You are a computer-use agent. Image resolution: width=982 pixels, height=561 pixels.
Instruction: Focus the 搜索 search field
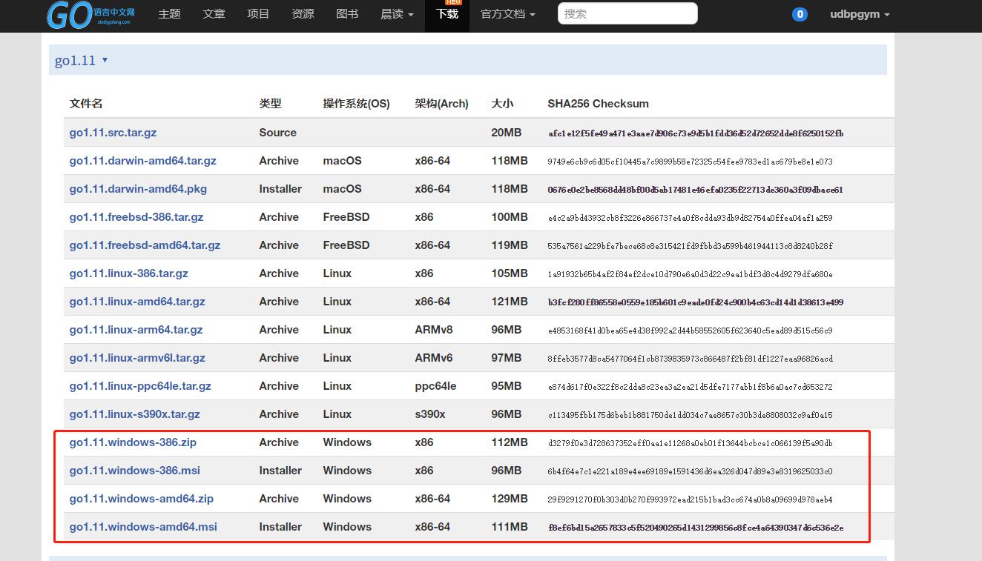tap(627, 13)
